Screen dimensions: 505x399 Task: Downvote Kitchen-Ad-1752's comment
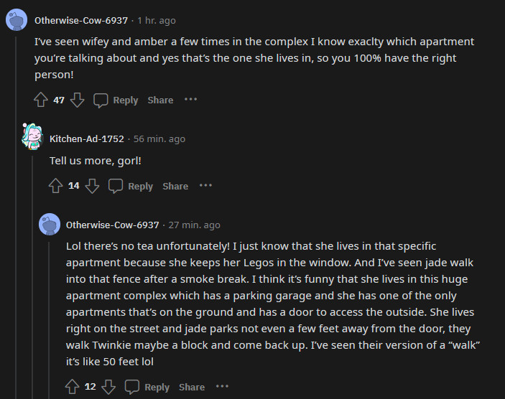tap(92, 186)
